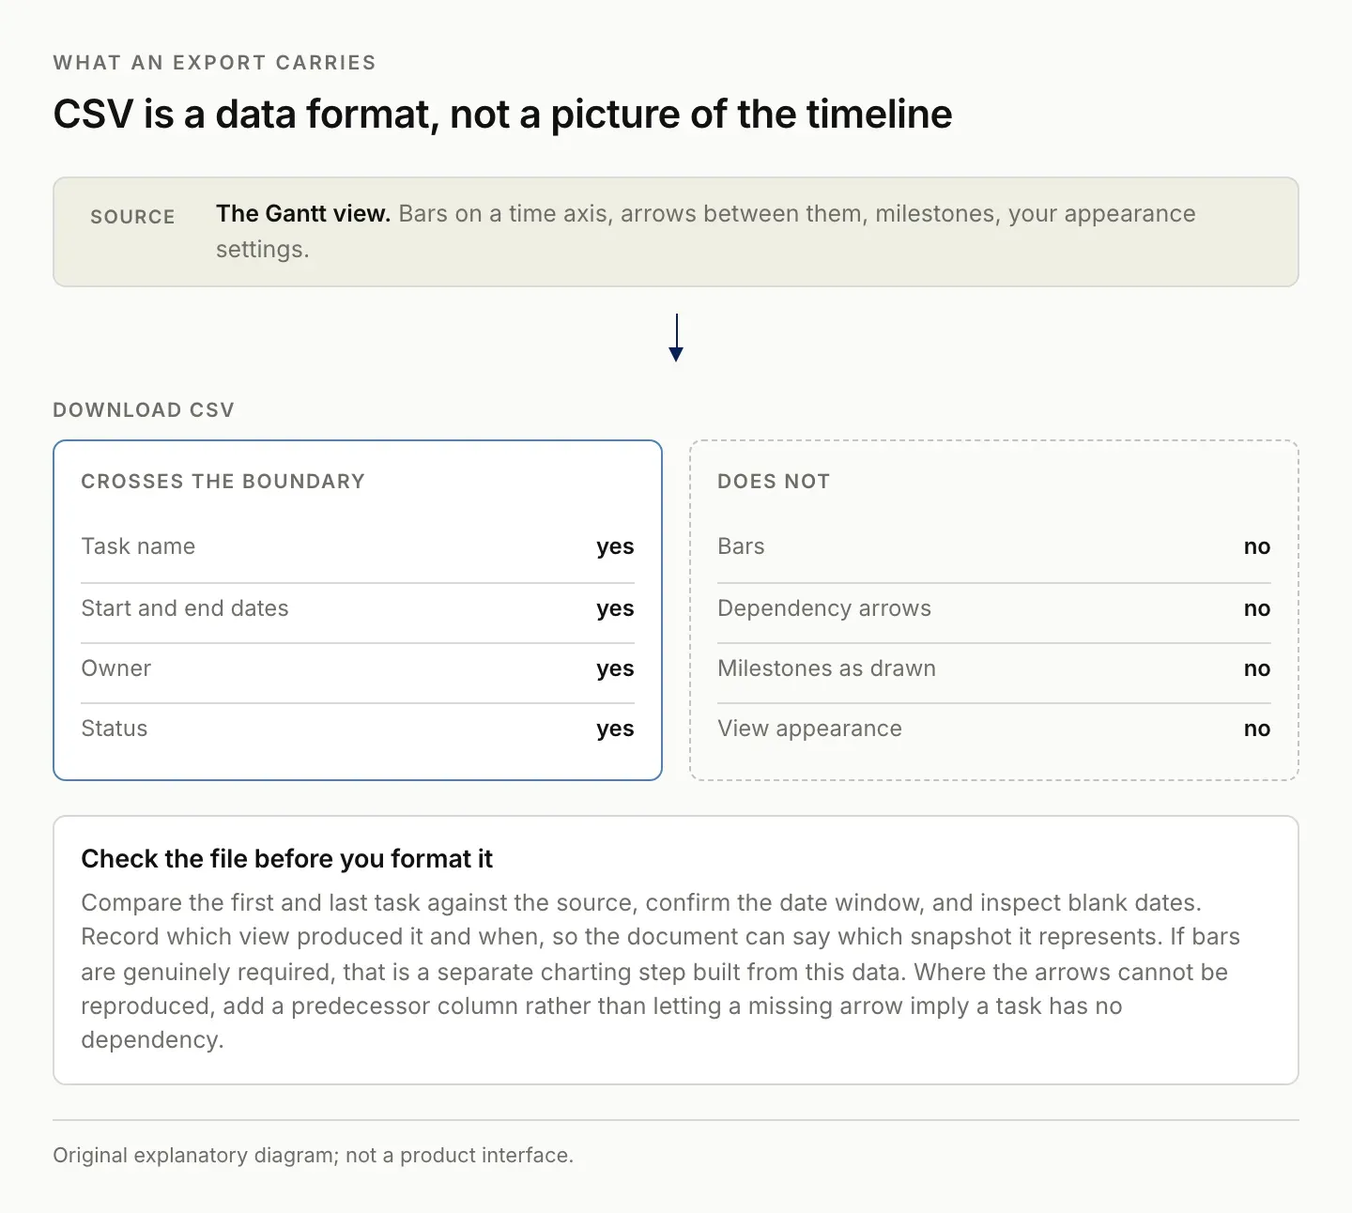
Task: Click "no" in the Bars row
Action: [1257, 546]
